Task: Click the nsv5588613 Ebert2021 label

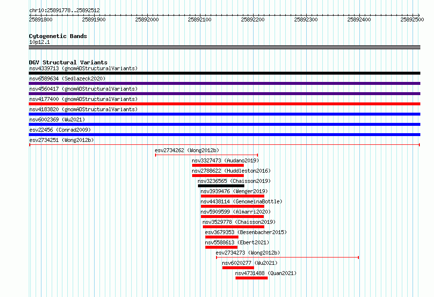Action: (237, 242)
